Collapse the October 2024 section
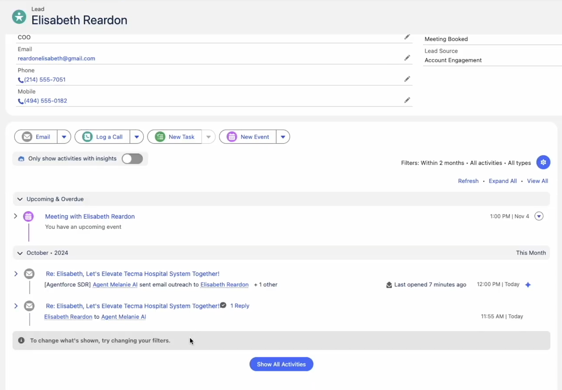The image size is (562, 390). 20,253
